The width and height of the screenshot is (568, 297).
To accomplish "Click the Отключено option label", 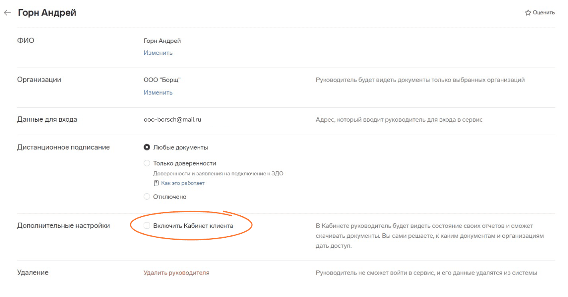I will point(170,197).
